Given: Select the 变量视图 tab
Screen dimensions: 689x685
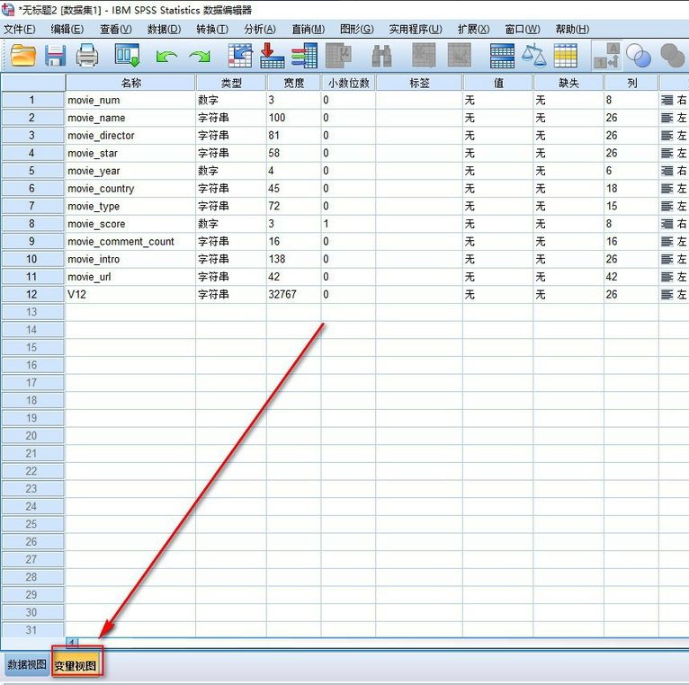Looking at the screenshot, I should click(x=76, y=665).
